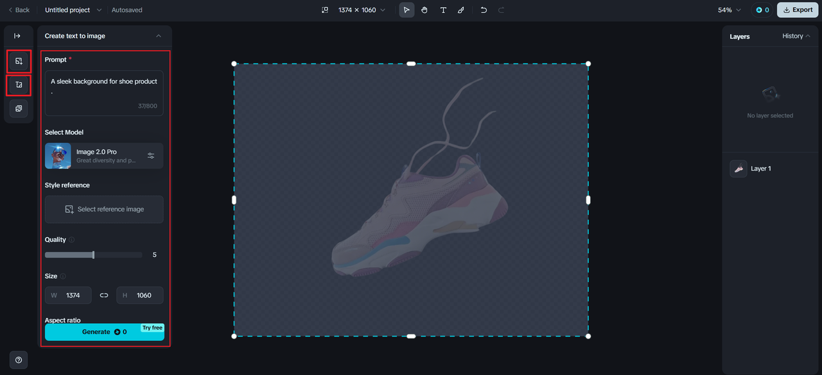Image resolution: width=822 pixels, height=375 pixels.
Task: Click the Autosaved status text
Action: pyautogui.click(x=127, y=10)
